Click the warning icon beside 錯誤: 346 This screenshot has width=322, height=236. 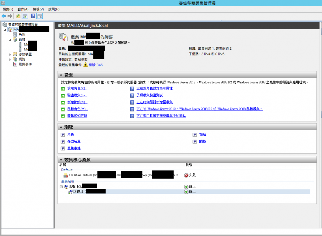click(86, 65)
